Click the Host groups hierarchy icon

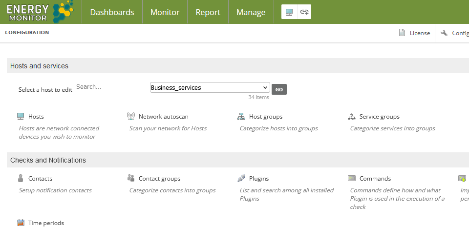(241, 117)
